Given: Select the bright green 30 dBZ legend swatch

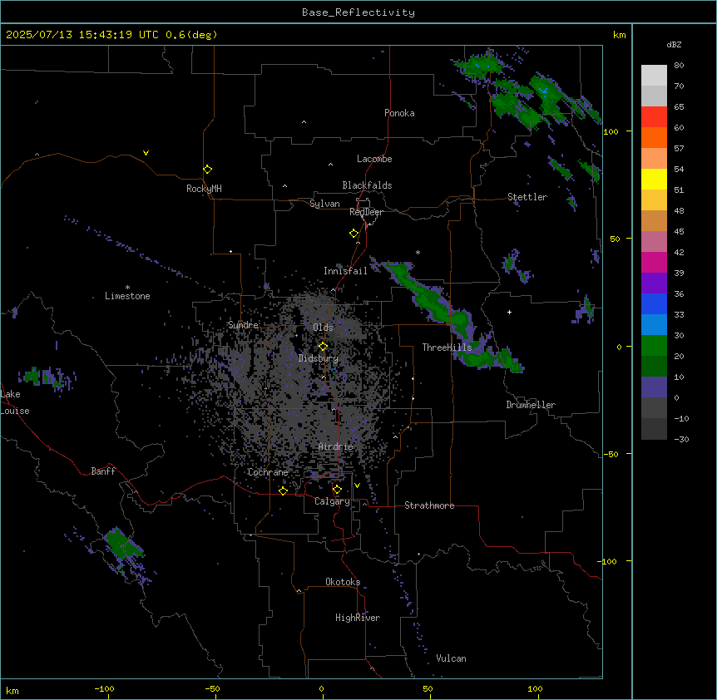Looking at the screenshot, I should [x=654, y=346].
